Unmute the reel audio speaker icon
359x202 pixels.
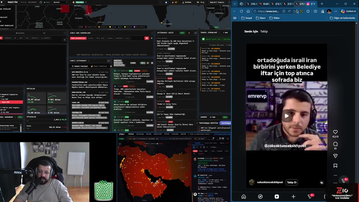tap(322, 183)
